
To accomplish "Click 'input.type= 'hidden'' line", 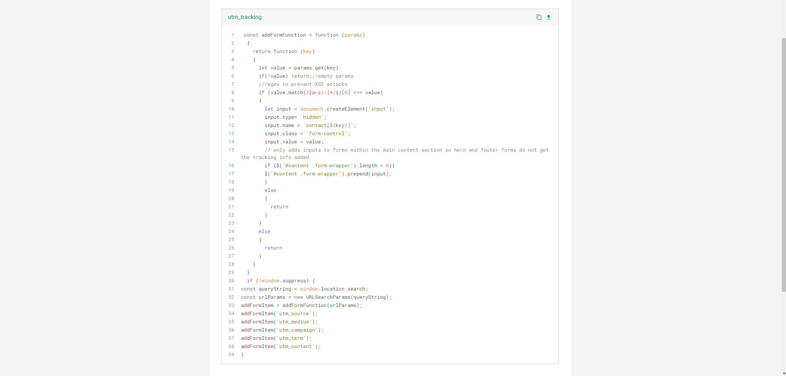I will (x=296, y=117).
